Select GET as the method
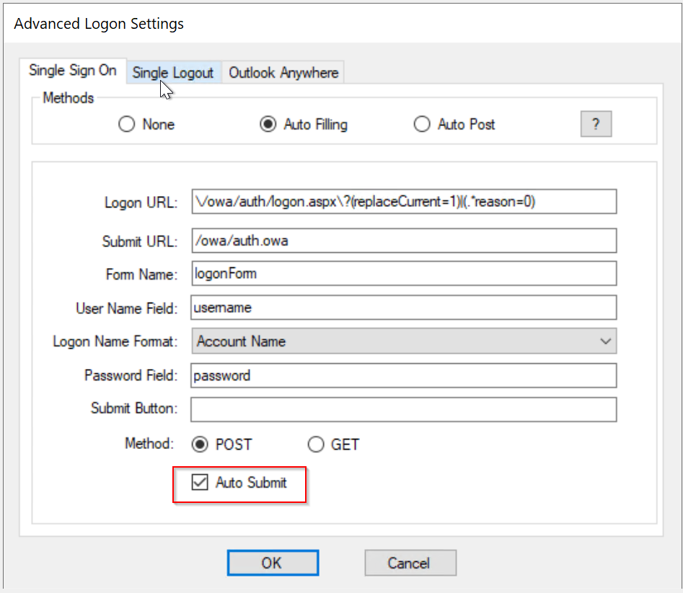 316,445
